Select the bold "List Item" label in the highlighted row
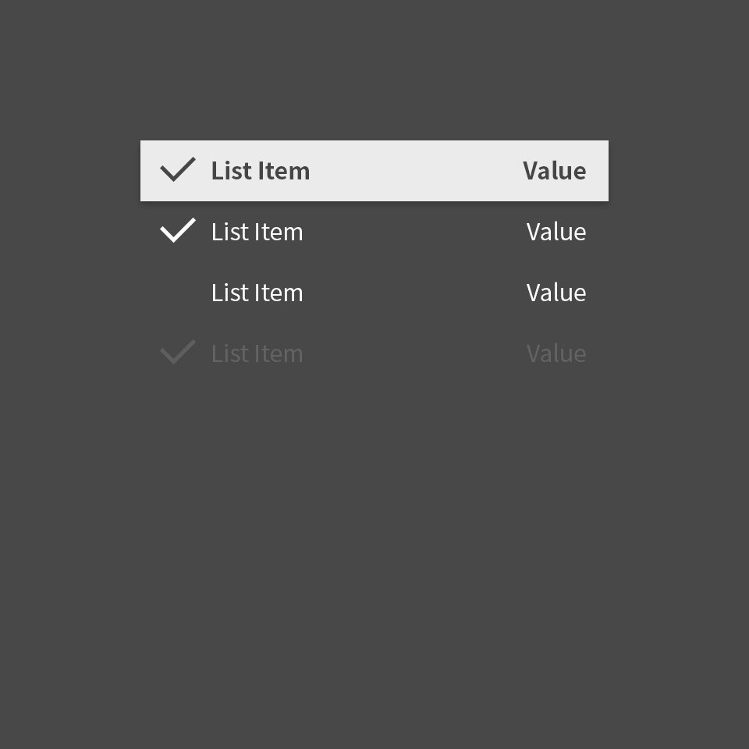Image resolution: width=749 pixels, height=749 pixels. [261, 171]
